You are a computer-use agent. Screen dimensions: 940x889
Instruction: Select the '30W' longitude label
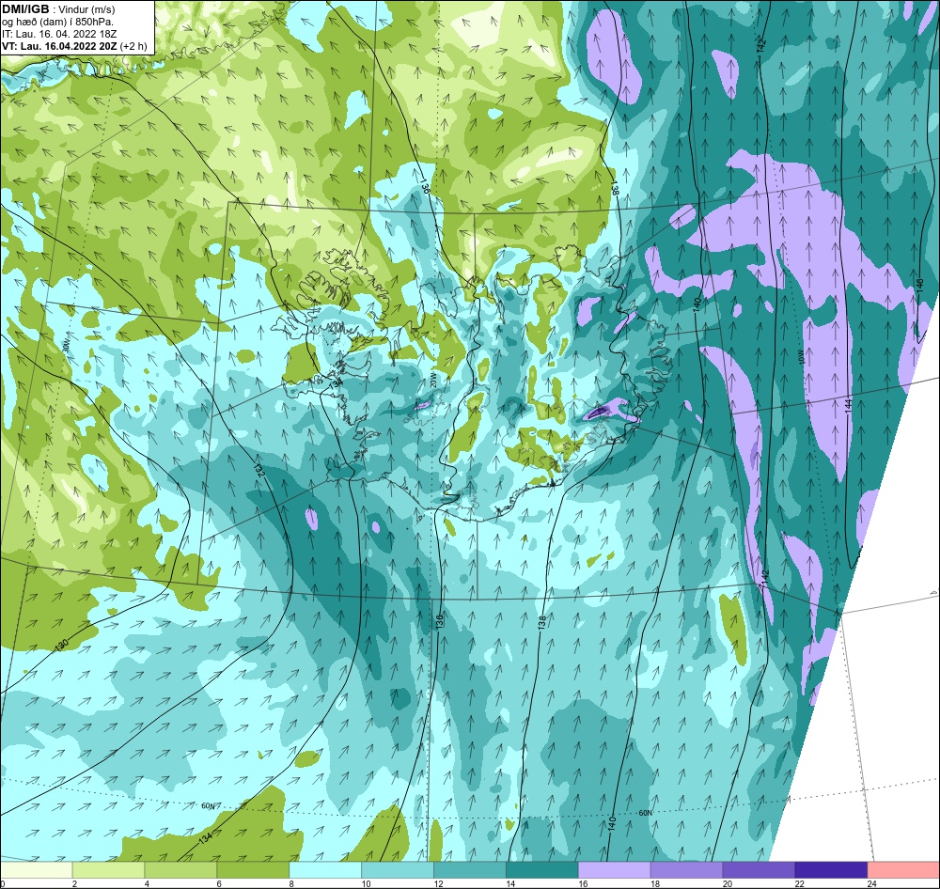[x=66, y=345]
